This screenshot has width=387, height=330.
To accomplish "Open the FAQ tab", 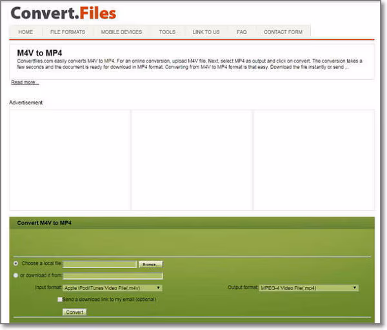I will (242, 32).
